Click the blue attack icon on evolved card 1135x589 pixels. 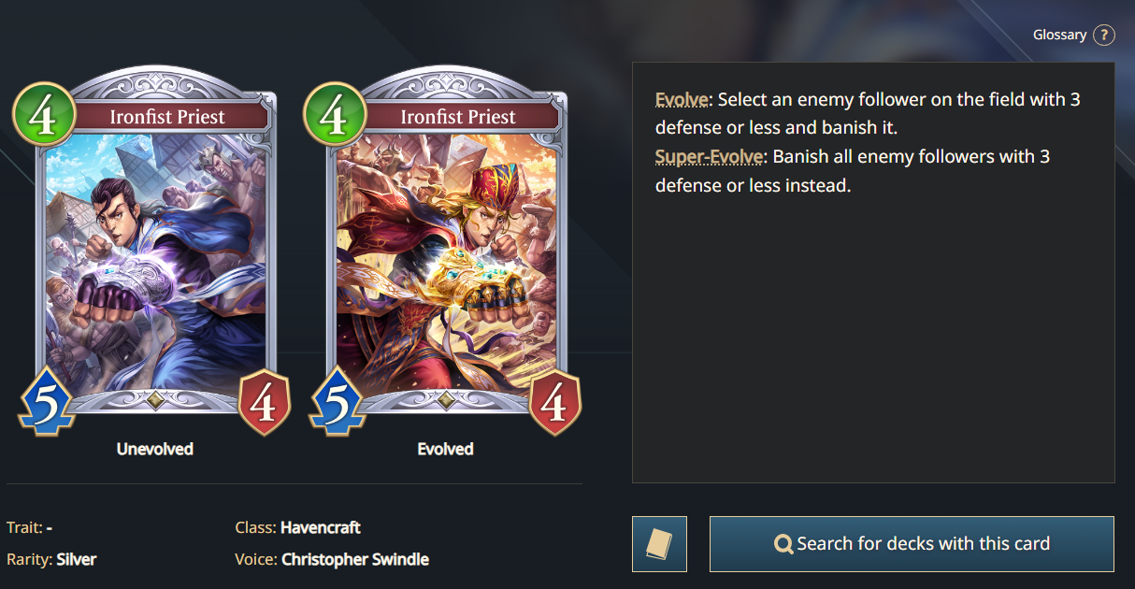pos(337,403)
